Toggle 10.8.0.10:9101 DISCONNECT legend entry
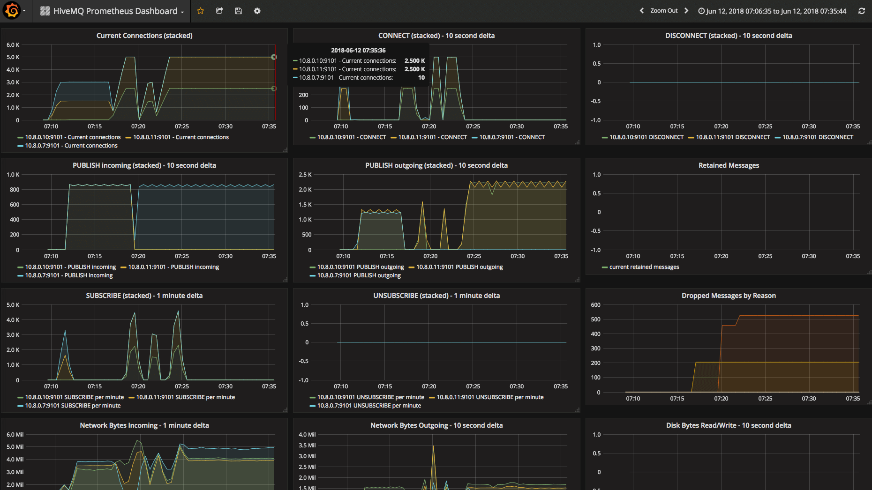 coord(646,137)
